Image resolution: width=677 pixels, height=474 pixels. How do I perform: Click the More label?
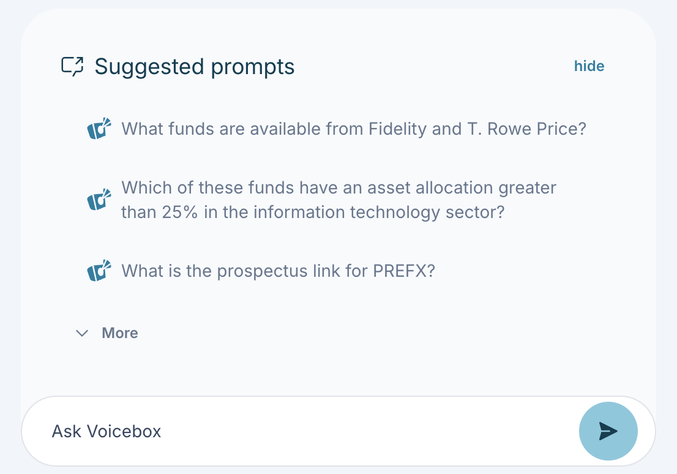[x=120, y=333]
